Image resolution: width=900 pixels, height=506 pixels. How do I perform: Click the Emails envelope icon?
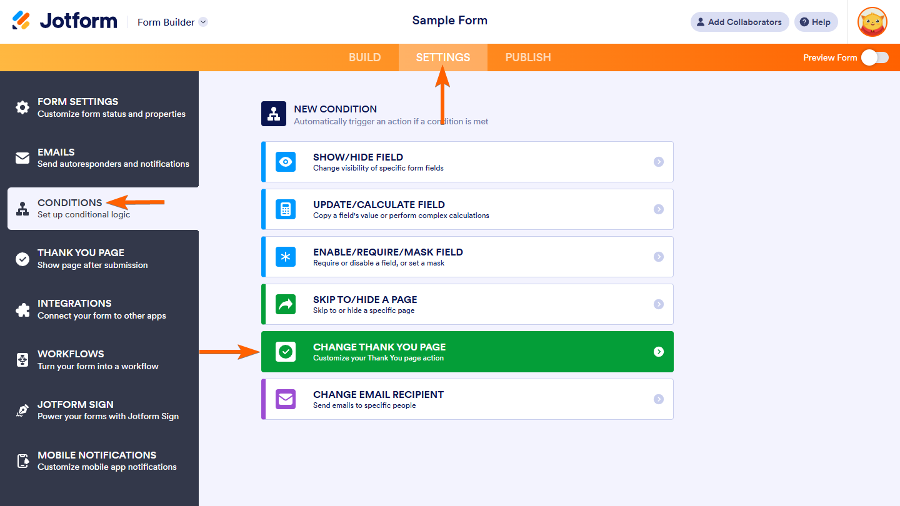click(22, 158)
